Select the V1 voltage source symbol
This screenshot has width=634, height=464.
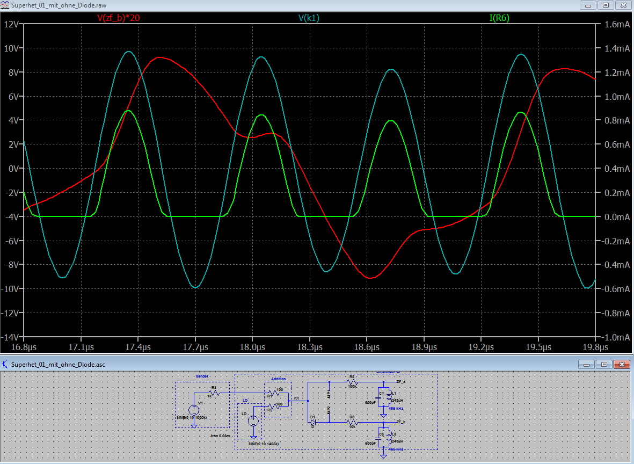coord(194,410)
